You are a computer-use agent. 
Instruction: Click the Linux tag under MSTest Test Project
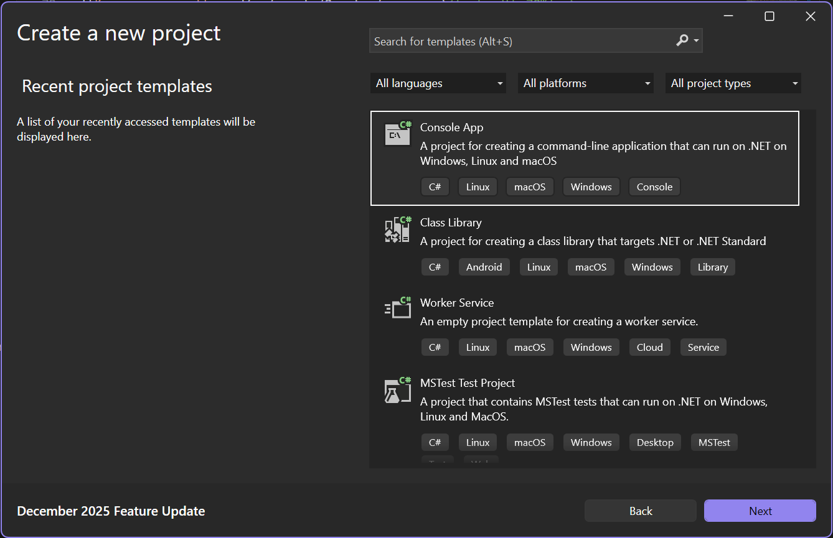478,442
